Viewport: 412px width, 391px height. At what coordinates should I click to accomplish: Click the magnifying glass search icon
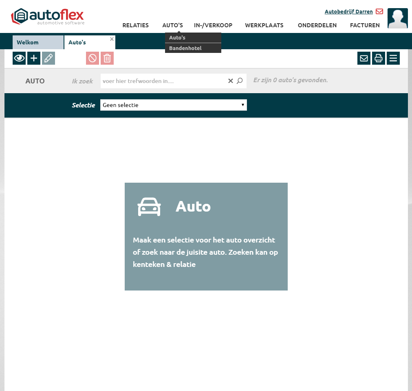click(x=240, y=81)
